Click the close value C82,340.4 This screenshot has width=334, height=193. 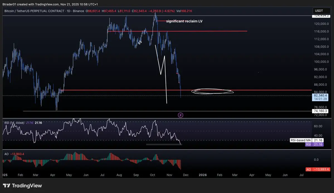click(x=139, y=11)
